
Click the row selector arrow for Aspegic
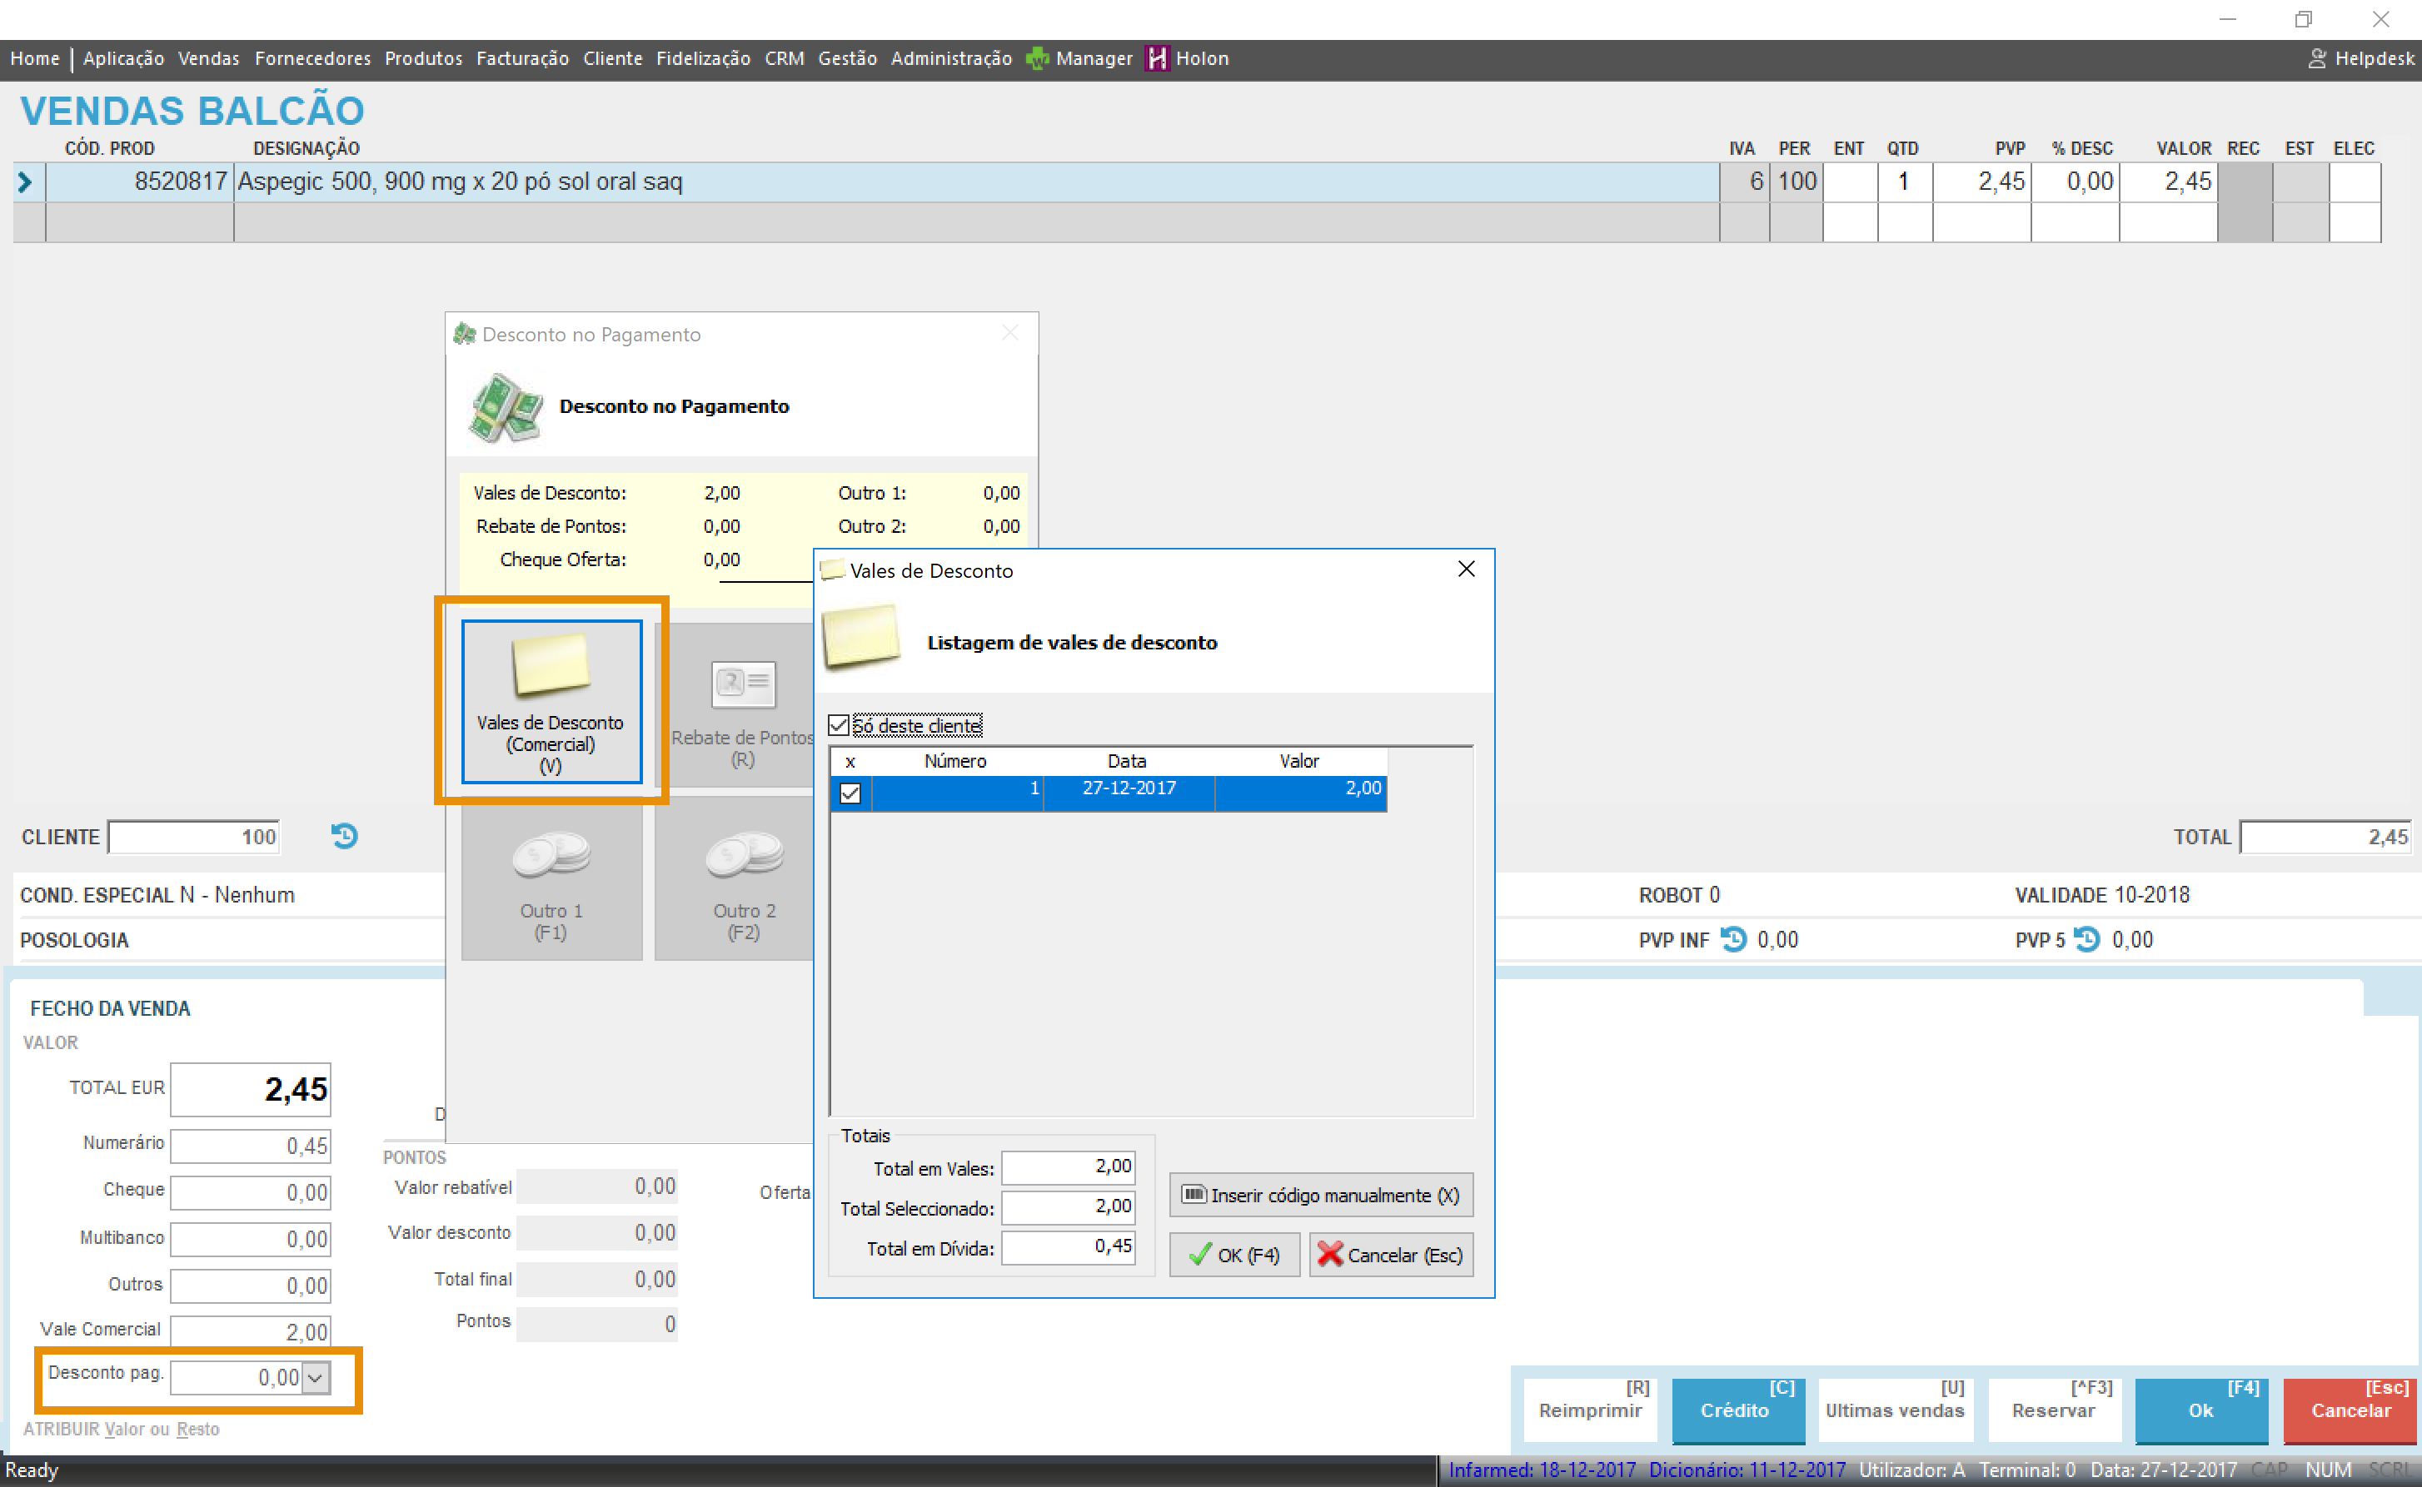pos(26,182)
